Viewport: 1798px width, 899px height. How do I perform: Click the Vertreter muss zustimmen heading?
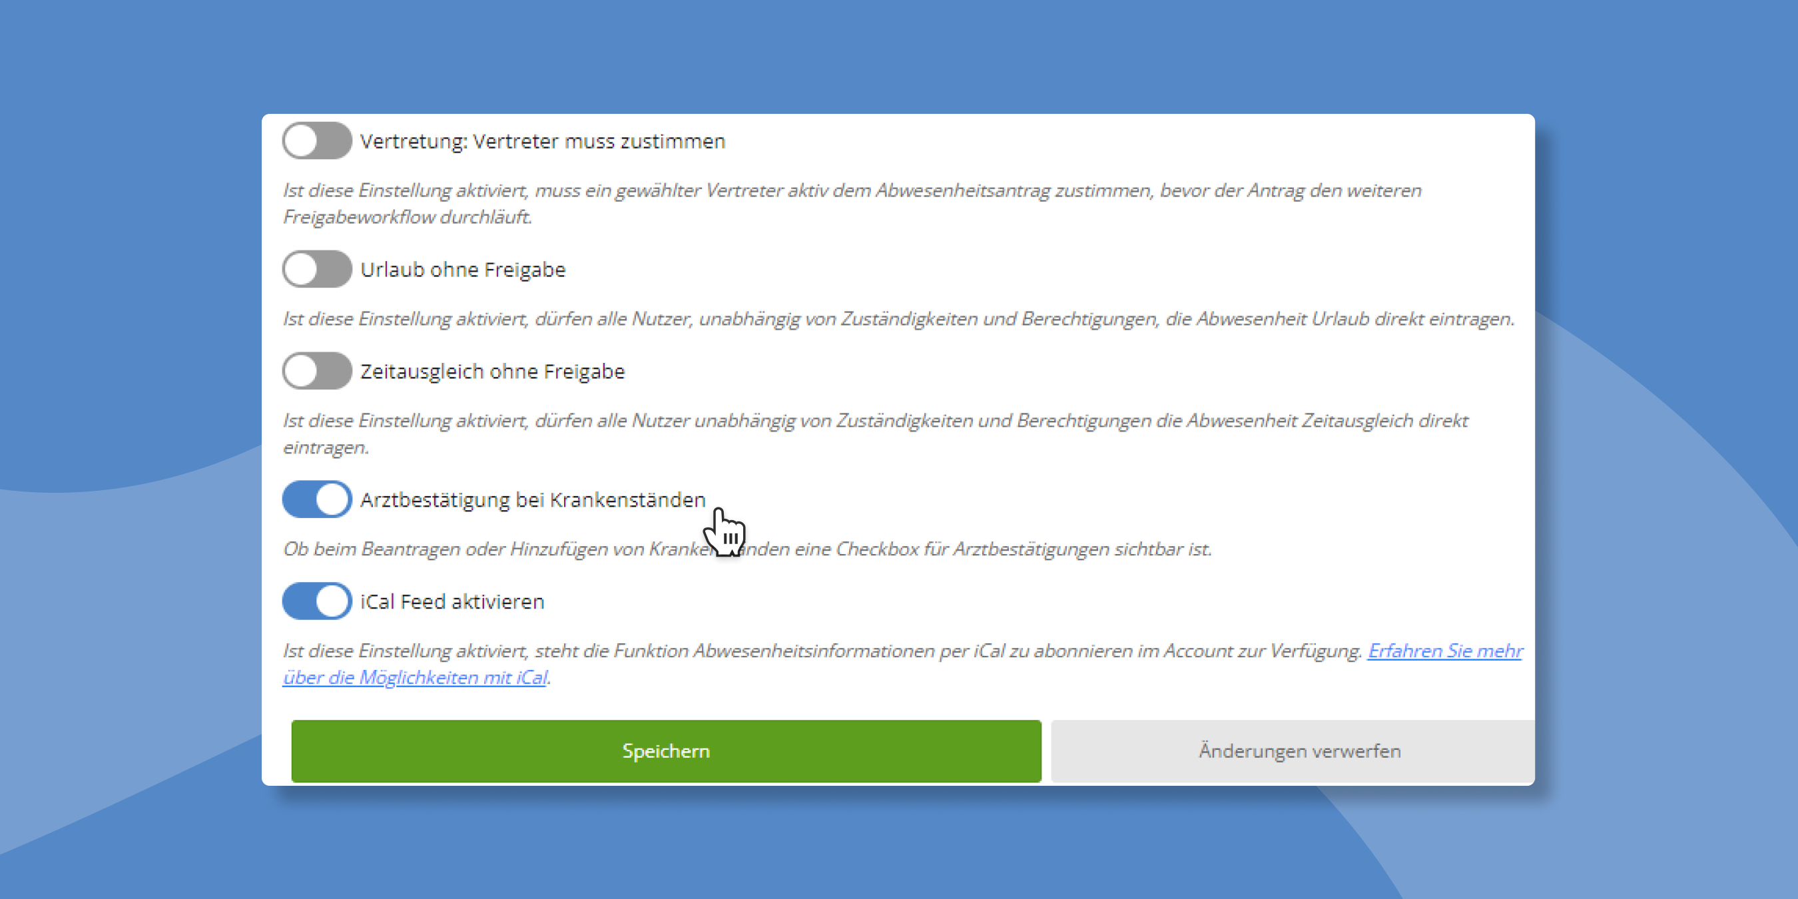pyautogui.click(x=541, y=141)
